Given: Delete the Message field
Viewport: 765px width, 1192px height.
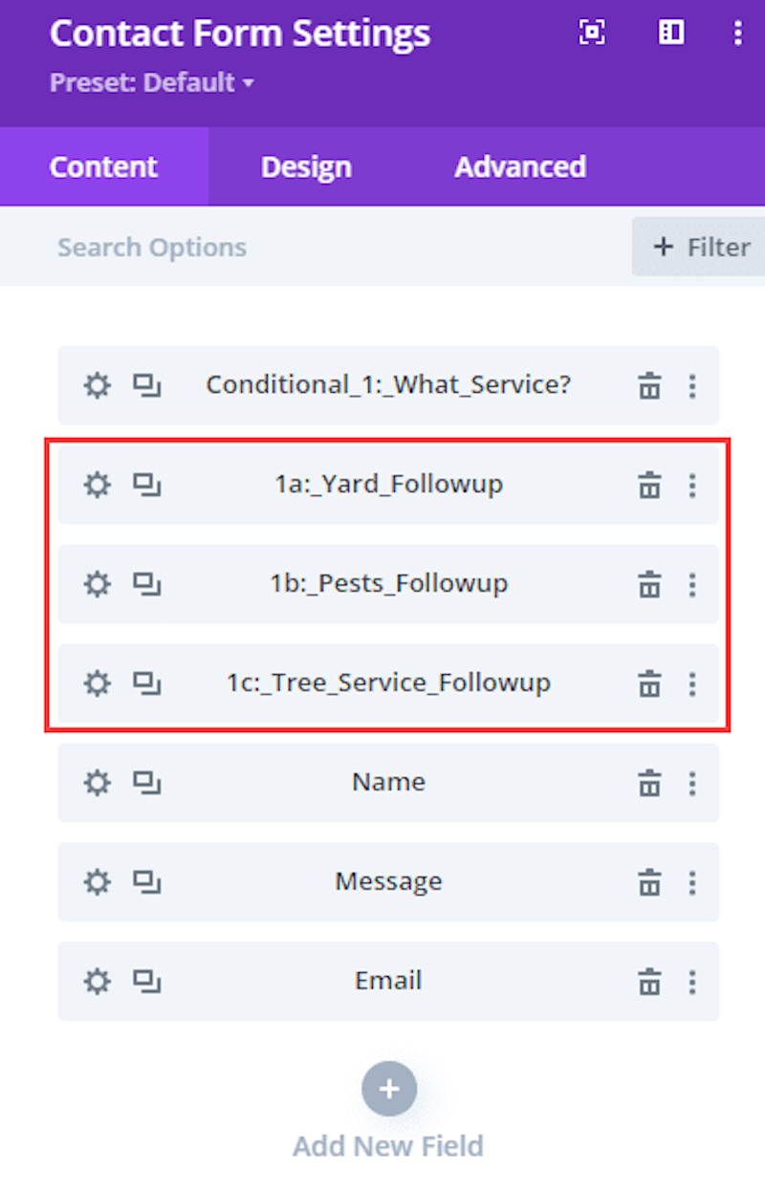Looking at the screenshot, I should 649,882.
